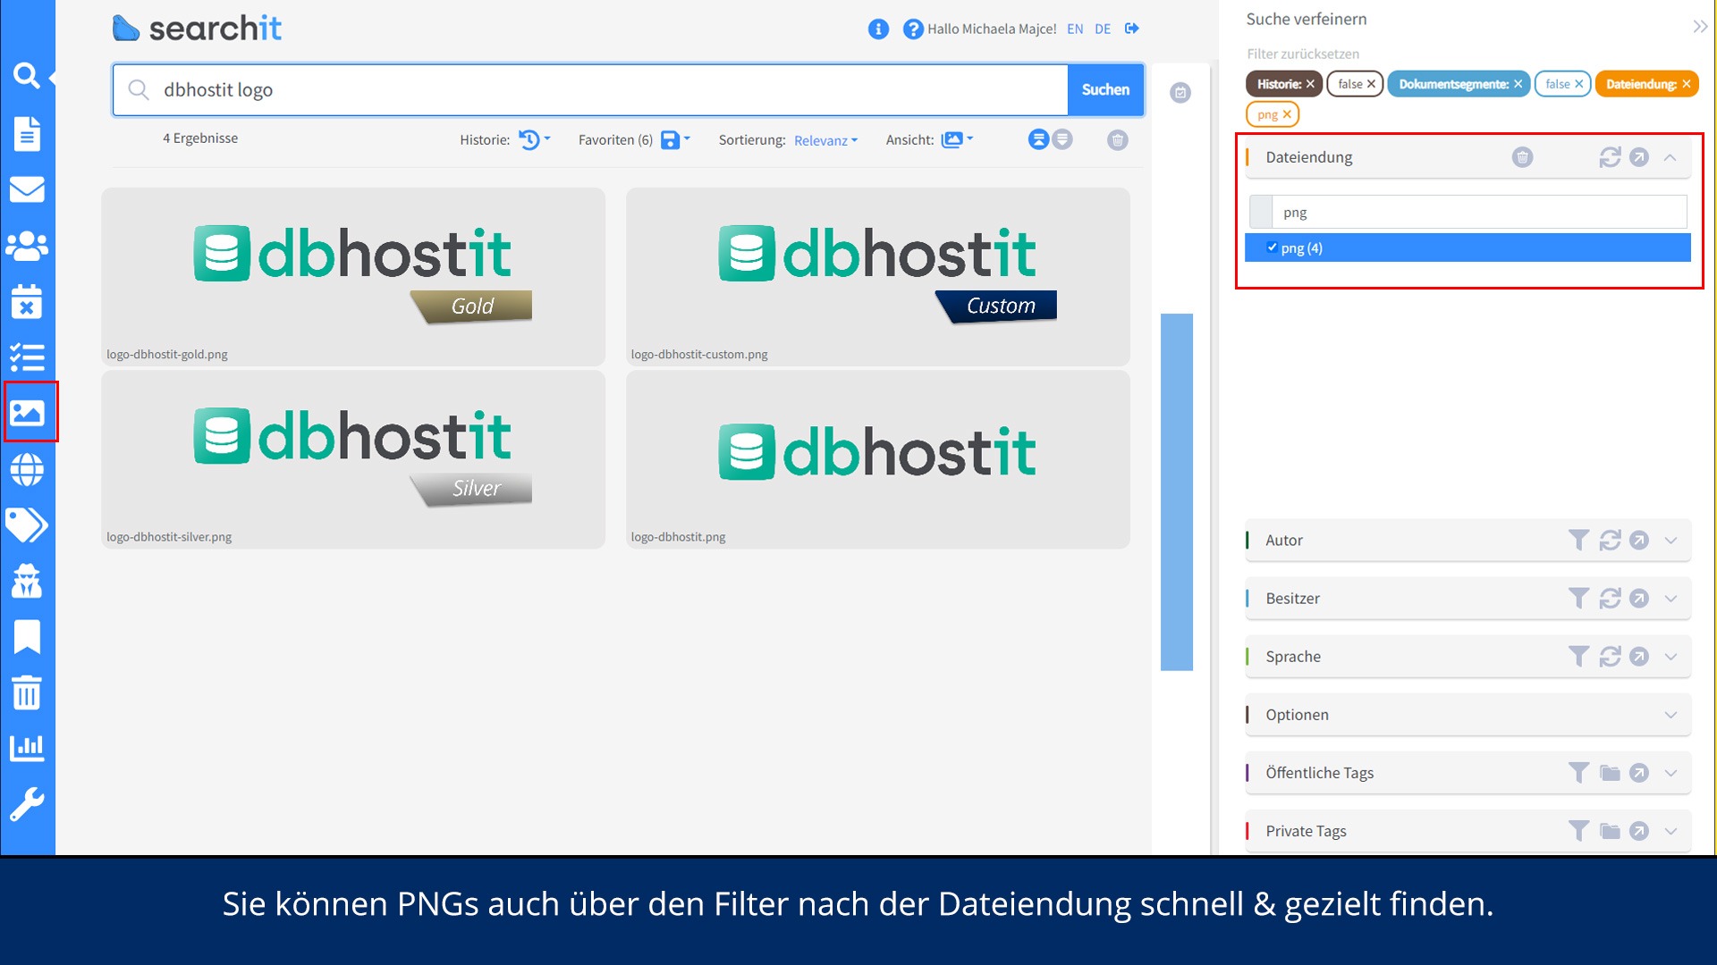Screen dimensions: 1717x965
Task: Click the blue expand-all results icon
Action: [x=1038, y=139]
